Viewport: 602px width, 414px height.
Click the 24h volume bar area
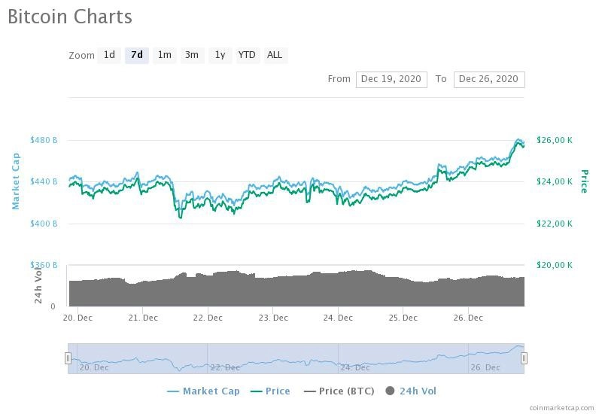tap(296, 289)
